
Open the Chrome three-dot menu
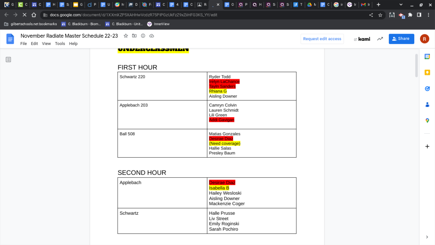(x=429, y=15)
